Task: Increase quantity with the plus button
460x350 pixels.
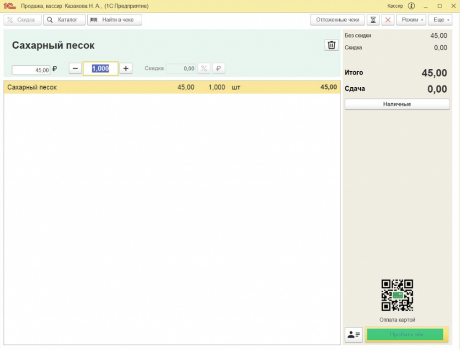Action: click(x=126, y=69)
